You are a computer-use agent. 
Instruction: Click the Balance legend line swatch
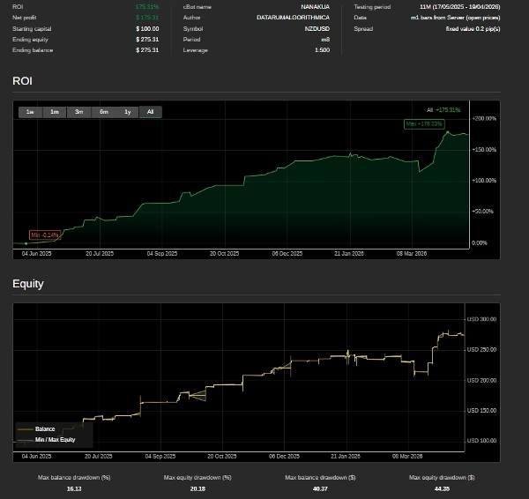pos(26,429)
